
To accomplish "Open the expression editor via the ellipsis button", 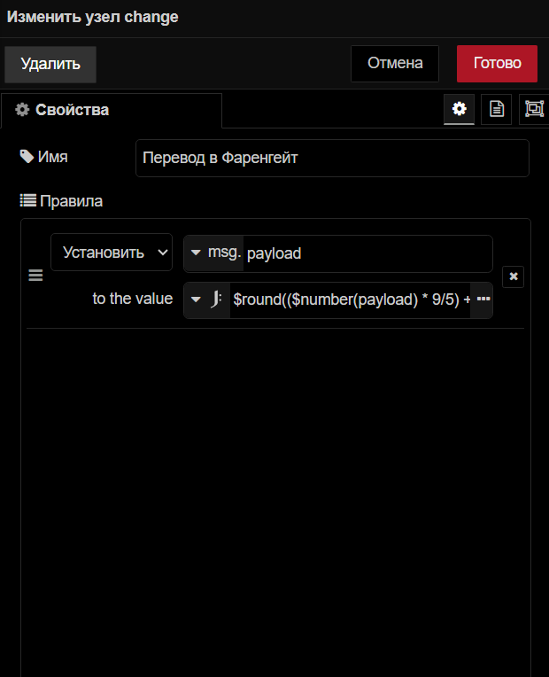I will tap(483, 300).
